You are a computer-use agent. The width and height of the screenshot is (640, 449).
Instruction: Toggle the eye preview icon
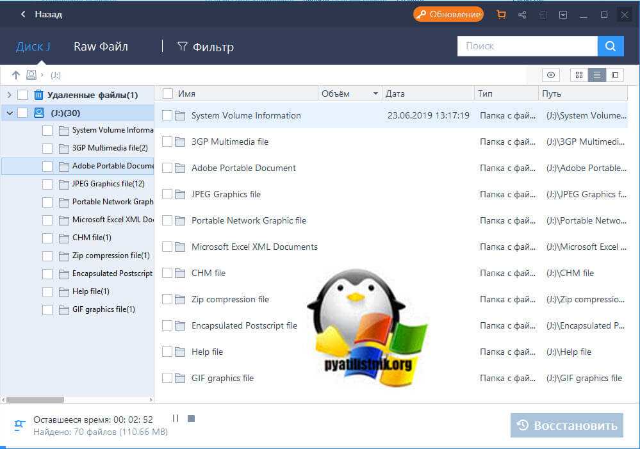tap(551, 75)
